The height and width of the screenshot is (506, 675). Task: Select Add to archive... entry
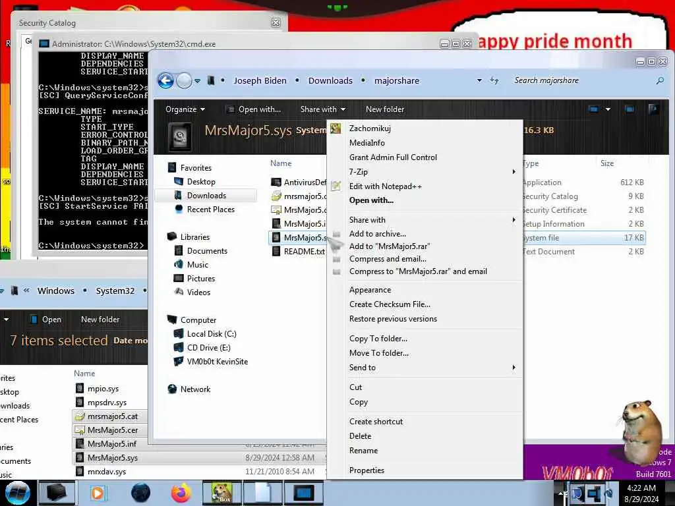(425, 234)
